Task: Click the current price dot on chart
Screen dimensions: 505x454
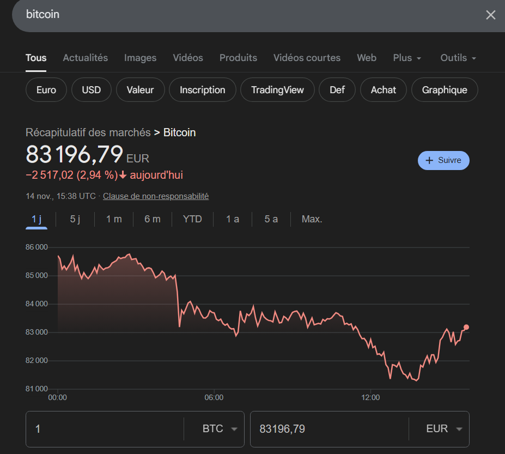Action: (x=466, y=327)
